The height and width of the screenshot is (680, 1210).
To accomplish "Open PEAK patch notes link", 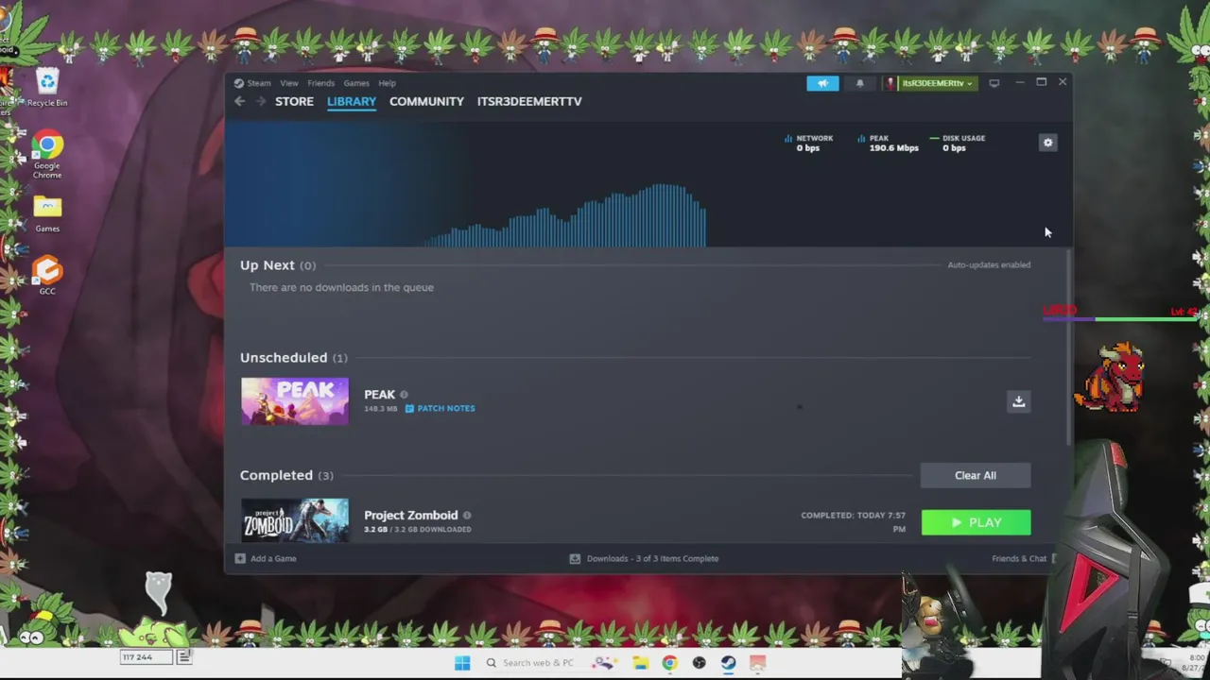I will tap(441, 408).
